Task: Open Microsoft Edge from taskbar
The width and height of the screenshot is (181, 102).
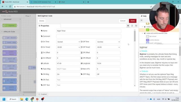Action: tap(27, 99)
